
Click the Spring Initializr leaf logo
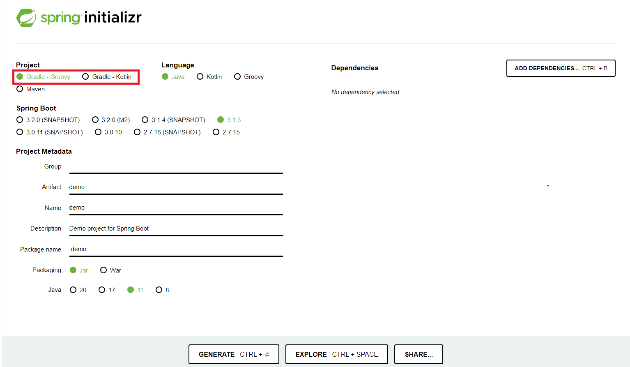click(x=26, y=18)
